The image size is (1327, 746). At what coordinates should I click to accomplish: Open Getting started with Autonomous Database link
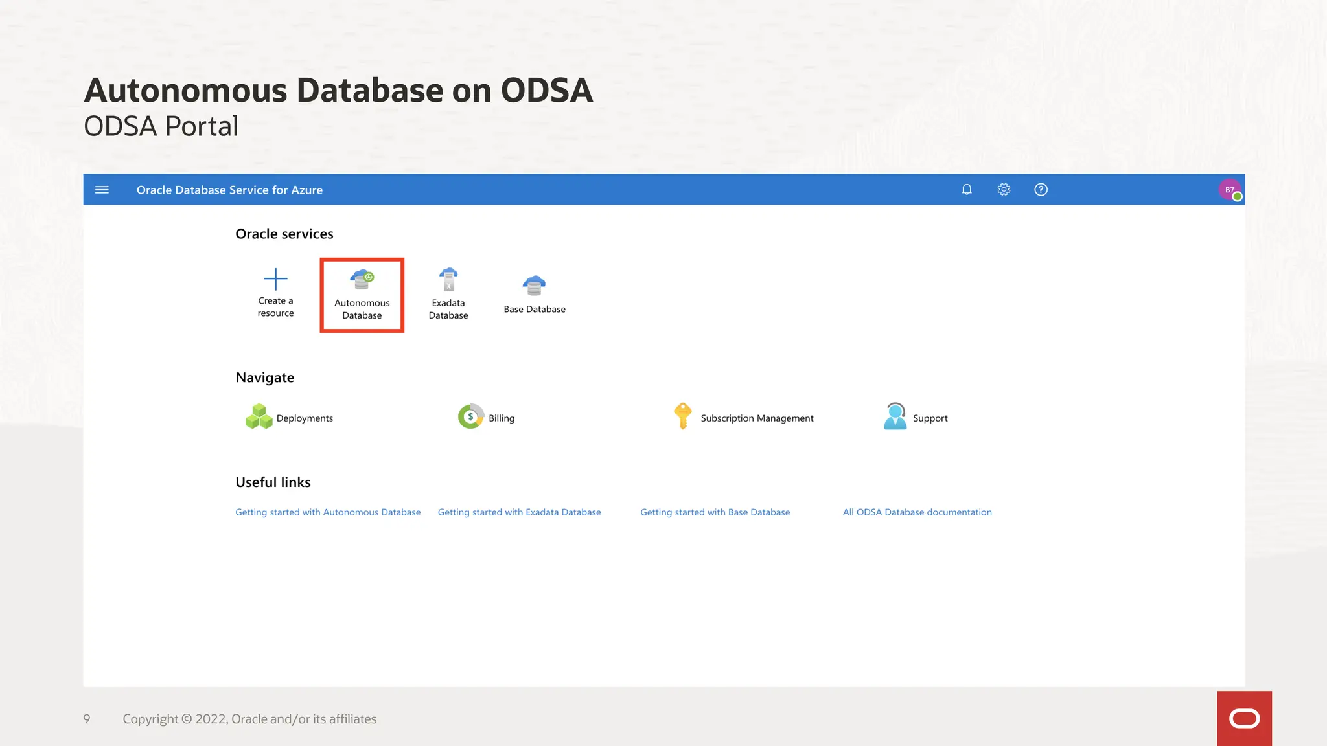328,512
